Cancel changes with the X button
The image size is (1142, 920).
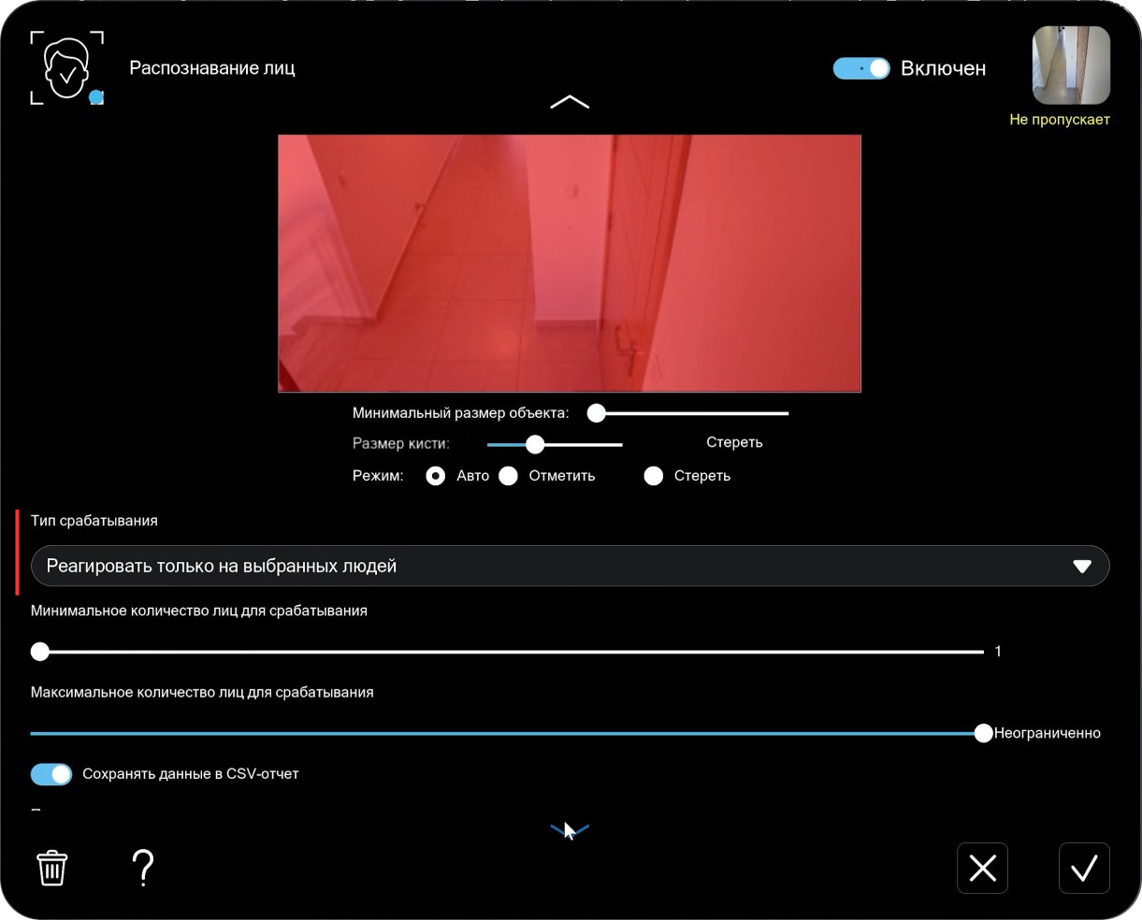pos(982,869)
